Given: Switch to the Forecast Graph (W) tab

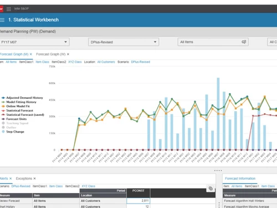Looking at the screenshot, I should (x=51, y=54).
